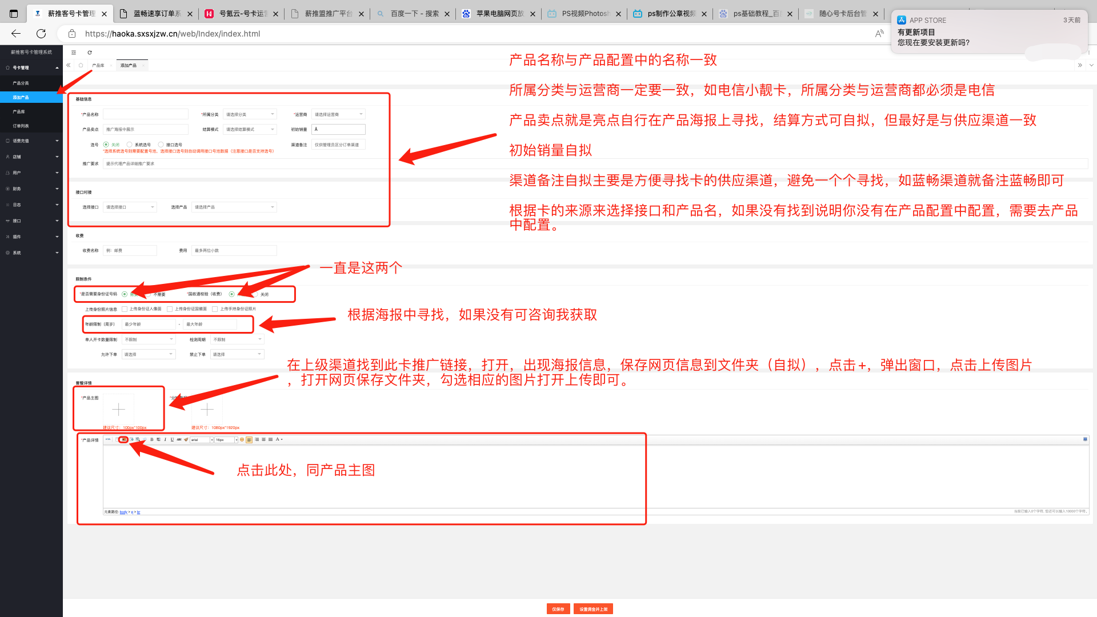Screen dimensions: 1097x617
Task: Open 产品分类 in the sidebar
Action: 31,83
